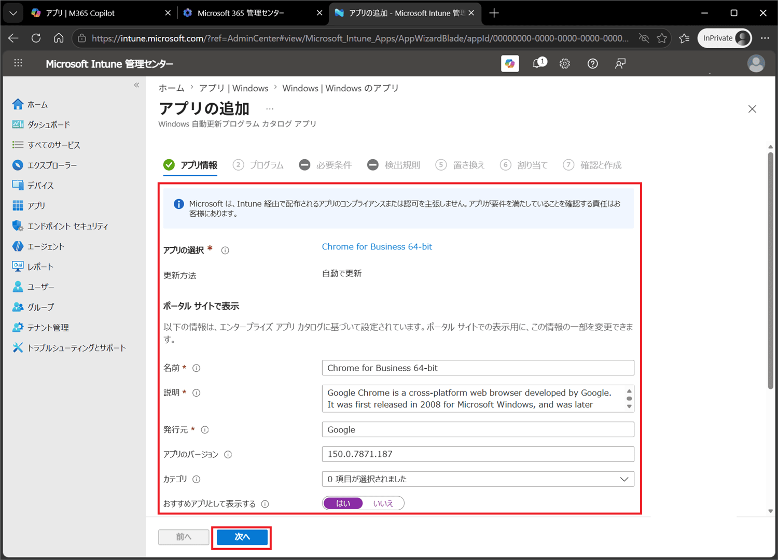
Task: Open the app launcher waffle icon
Action: pyautogui.click(x=18, y=63)
